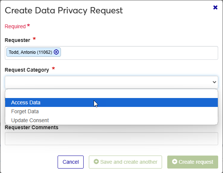Close the Create Data Privacy Request dialog
The height and width of the screenshot is (173, 223).
(x=215, y=7)
